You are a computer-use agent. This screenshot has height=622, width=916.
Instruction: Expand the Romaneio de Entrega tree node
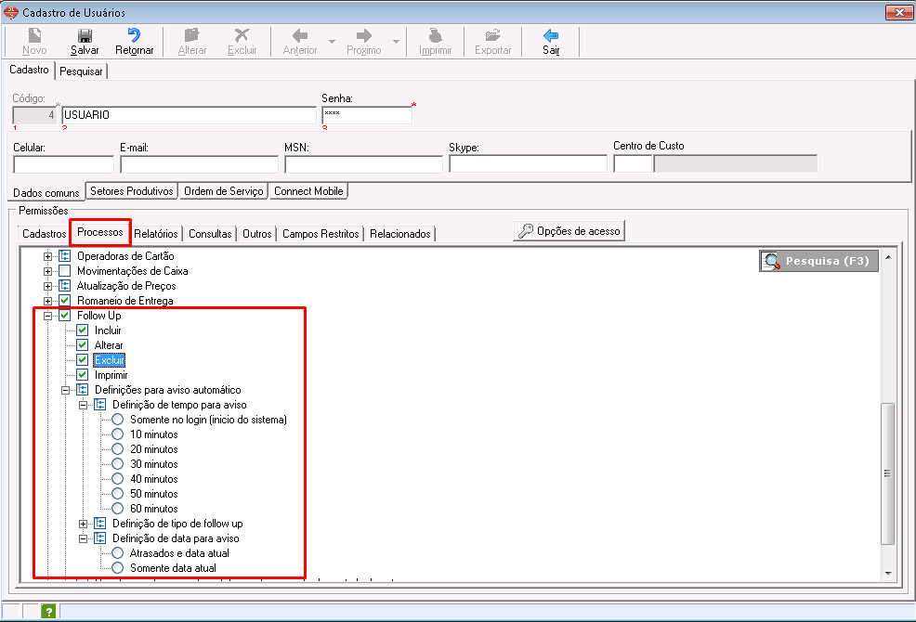point(48,301)
